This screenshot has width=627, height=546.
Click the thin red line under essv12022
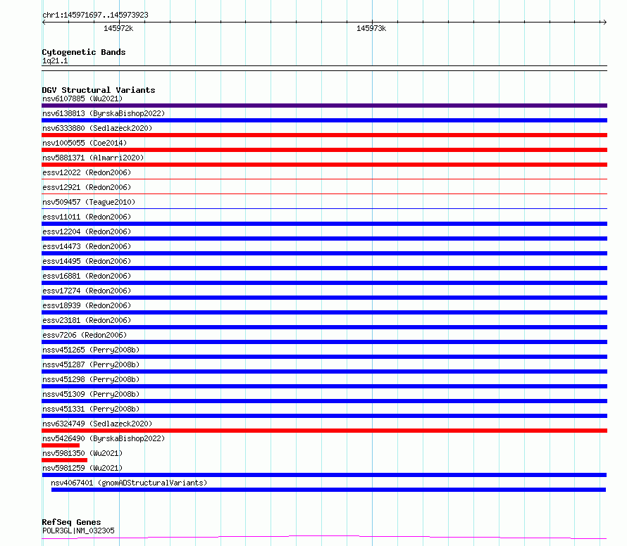[x=324, y=179]
